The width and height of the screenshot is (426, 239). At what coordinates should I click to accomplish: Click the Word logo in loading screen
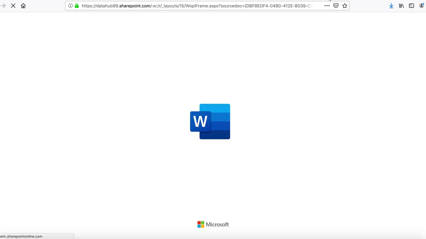pyautogui.click(x=210, y=121)
